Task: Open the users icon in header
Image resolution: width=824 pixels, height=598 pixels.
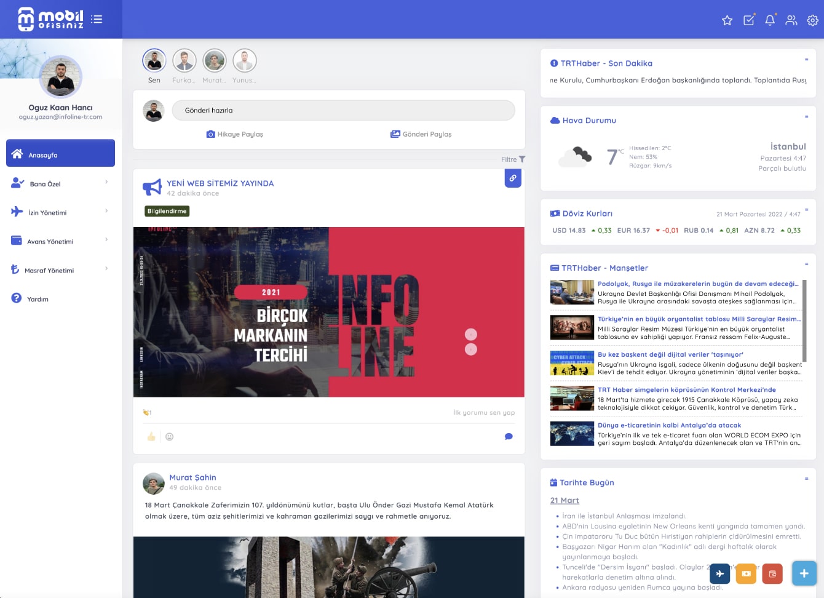Action: tap(791, 20)
